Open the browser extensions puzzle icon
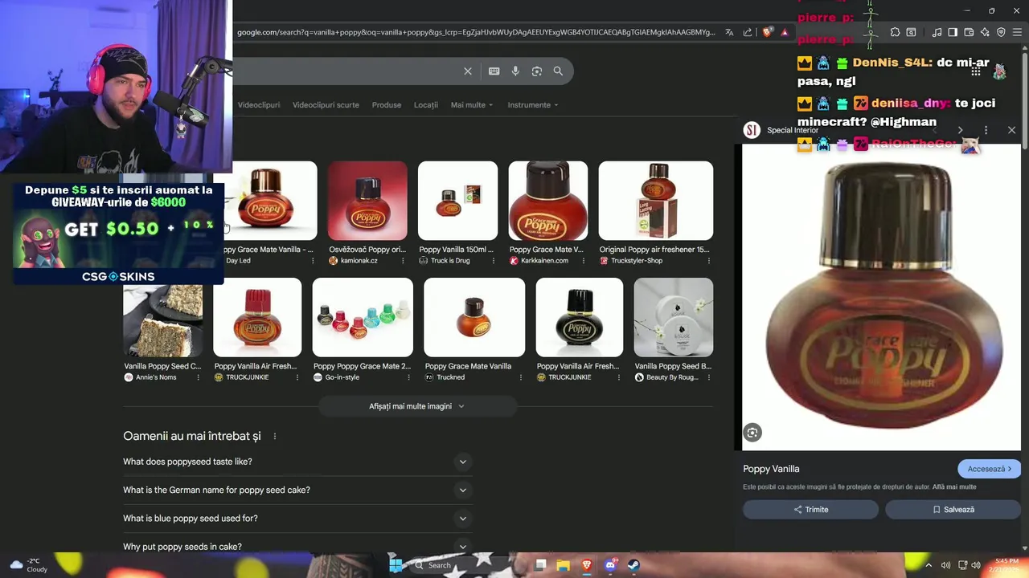The width and height of the screenshot is (1029, 578). click(x=895, y=32)
